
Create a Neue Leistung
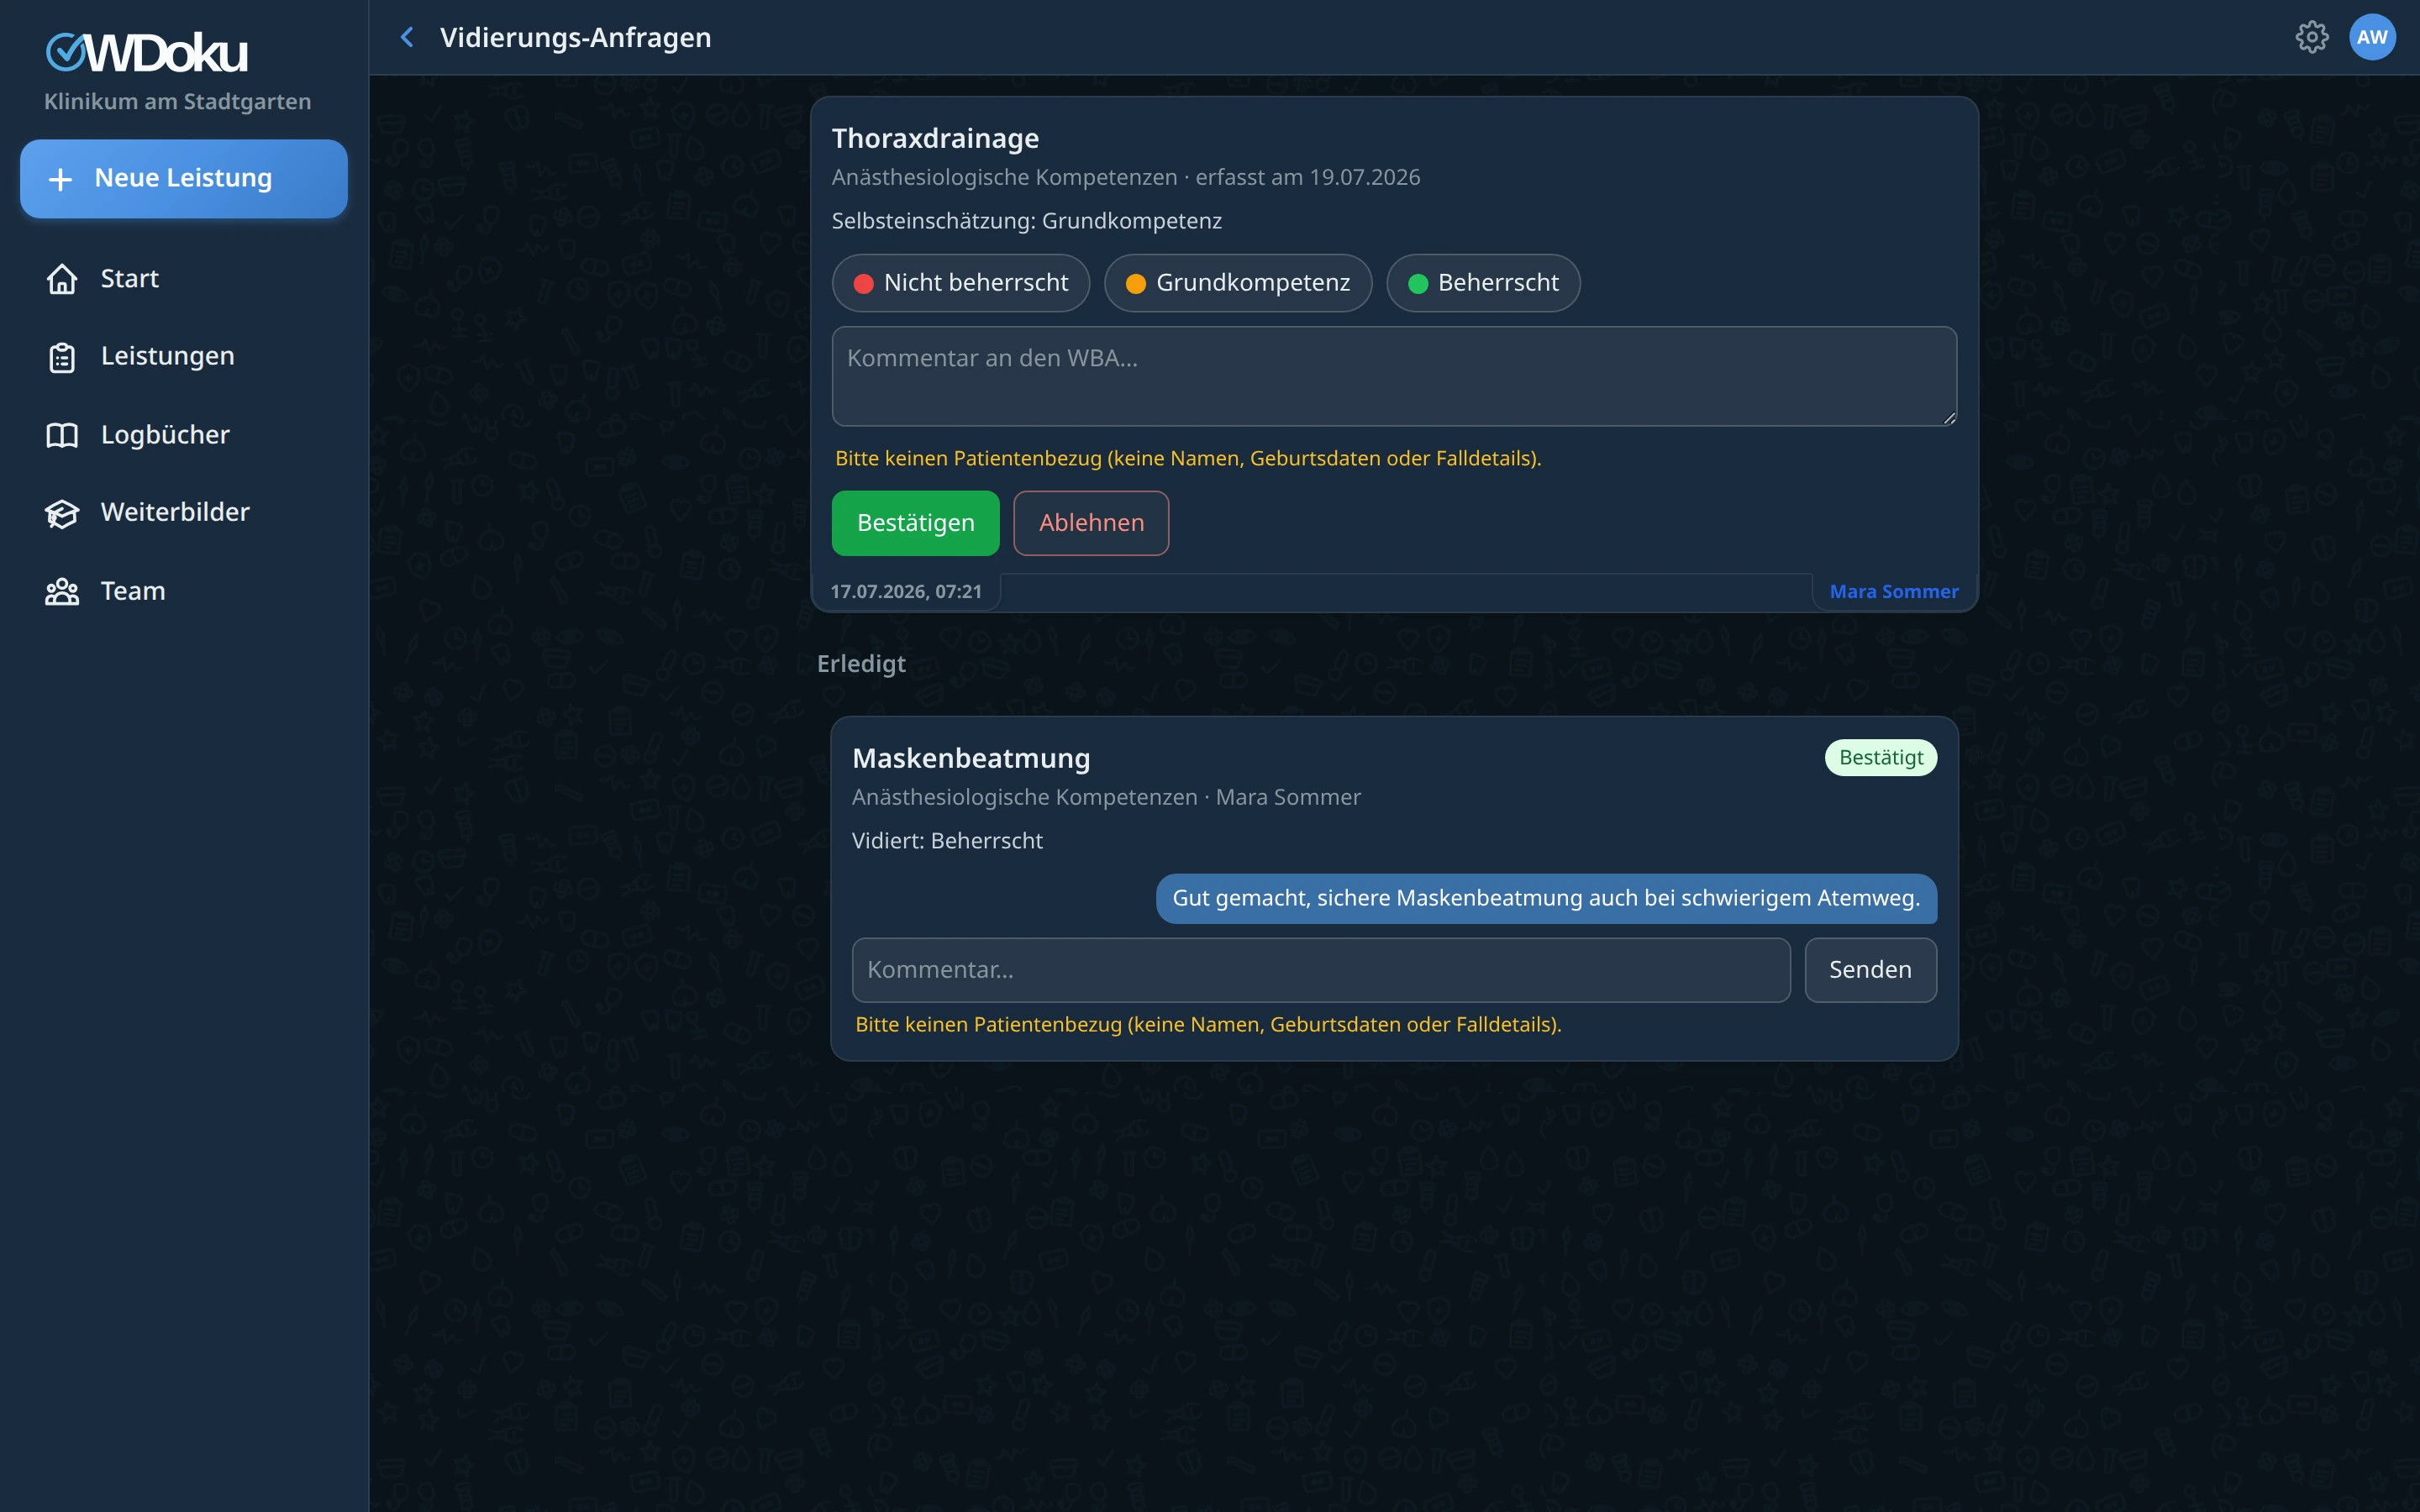click(184, 179)
